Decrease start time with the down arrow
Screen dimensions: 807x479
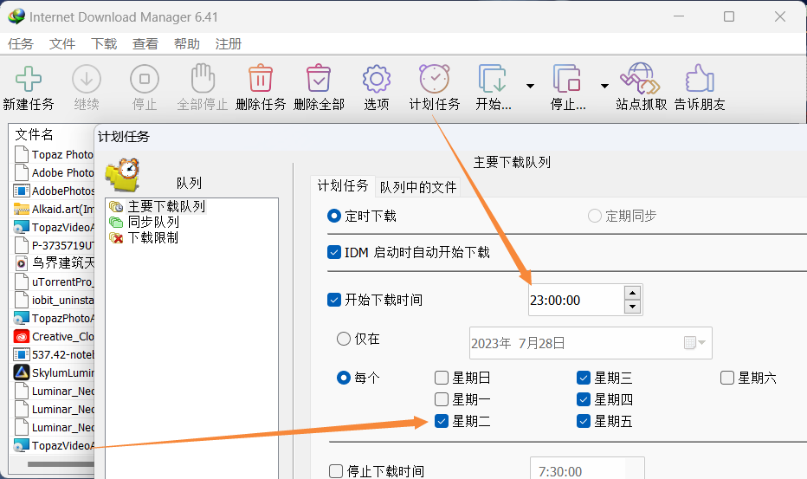633,307
